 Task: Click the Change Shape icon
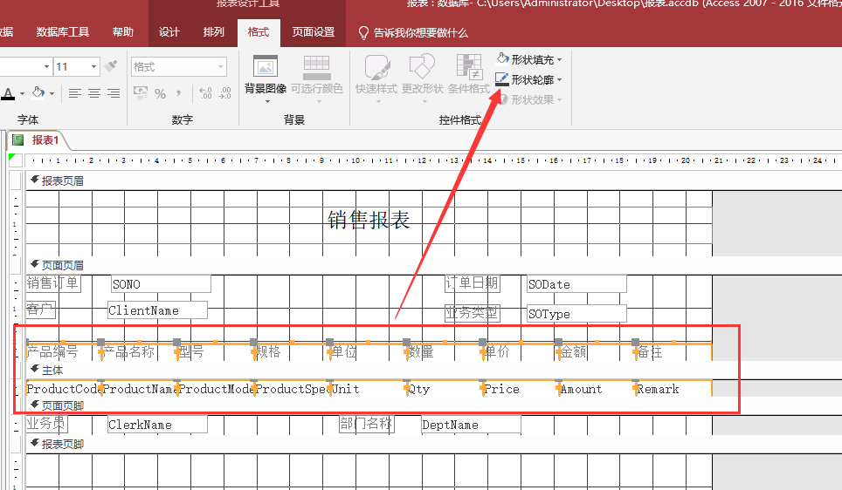click(x=422, y=67)
